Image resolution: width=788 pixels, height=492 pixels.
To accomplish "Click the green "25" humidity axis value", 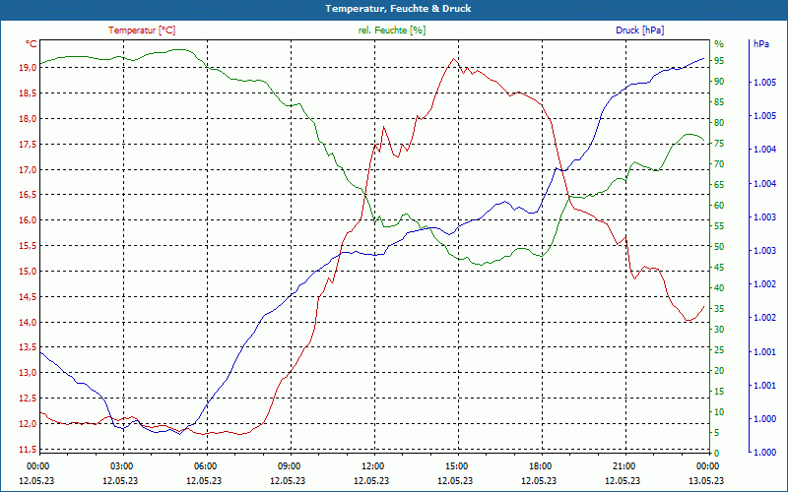I will pyautogui.click(x=719, y=350).
